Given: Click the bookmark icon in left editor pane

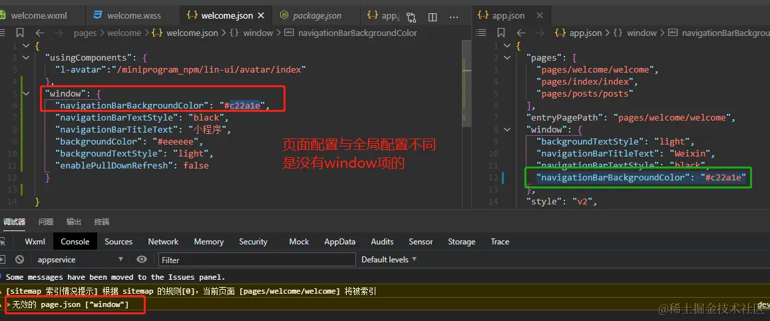Looking at the screenshot, I should coord(20,33).
